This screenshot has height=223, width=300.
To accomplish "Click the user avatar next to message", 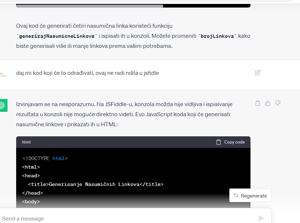I will tap(3, 74).
